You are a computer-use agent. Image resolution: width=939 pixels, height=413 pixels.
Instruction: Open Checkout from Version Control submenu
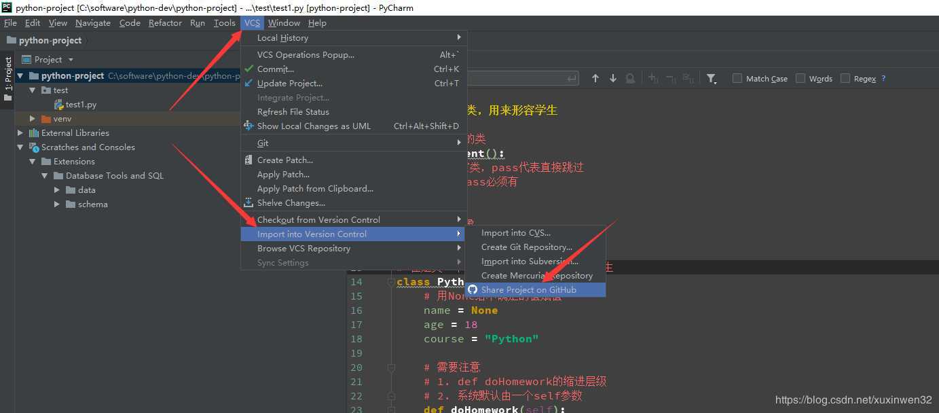[x=354, y=220]
